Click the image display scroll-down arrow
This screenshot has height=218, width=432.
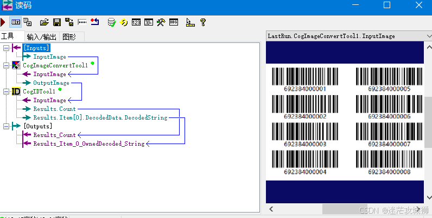pyautogui.click(x=429, y=197)
